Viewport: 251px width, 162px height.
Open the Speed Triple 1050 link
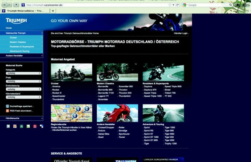pyautogui.click(x=153, y=96)
